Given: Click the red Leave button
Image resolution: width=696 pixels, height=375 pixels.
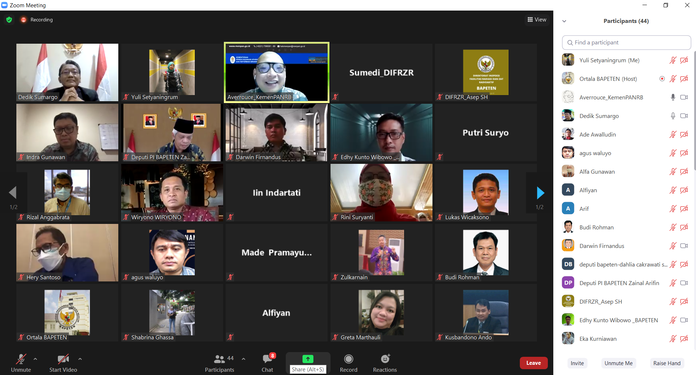Looking at the screenshot, I should pyautogui.click(x=534, y=363).
